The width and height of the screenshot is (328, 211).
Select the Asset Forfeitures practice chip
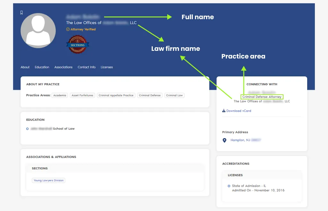(82, 95)
